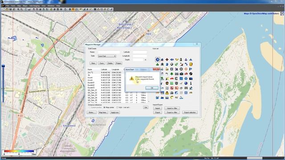Click the Export selection button

click(x=190, y=112)
